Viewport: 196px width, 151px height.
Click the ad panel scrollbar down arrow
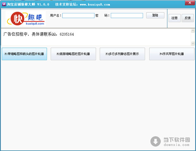(193, 43)
